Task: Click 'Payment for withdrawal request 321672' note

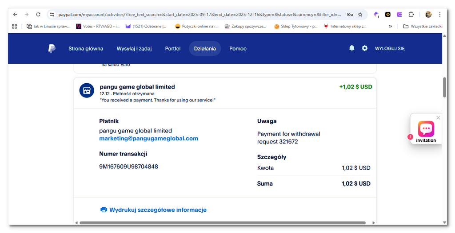Action: (x=288, y=138)
